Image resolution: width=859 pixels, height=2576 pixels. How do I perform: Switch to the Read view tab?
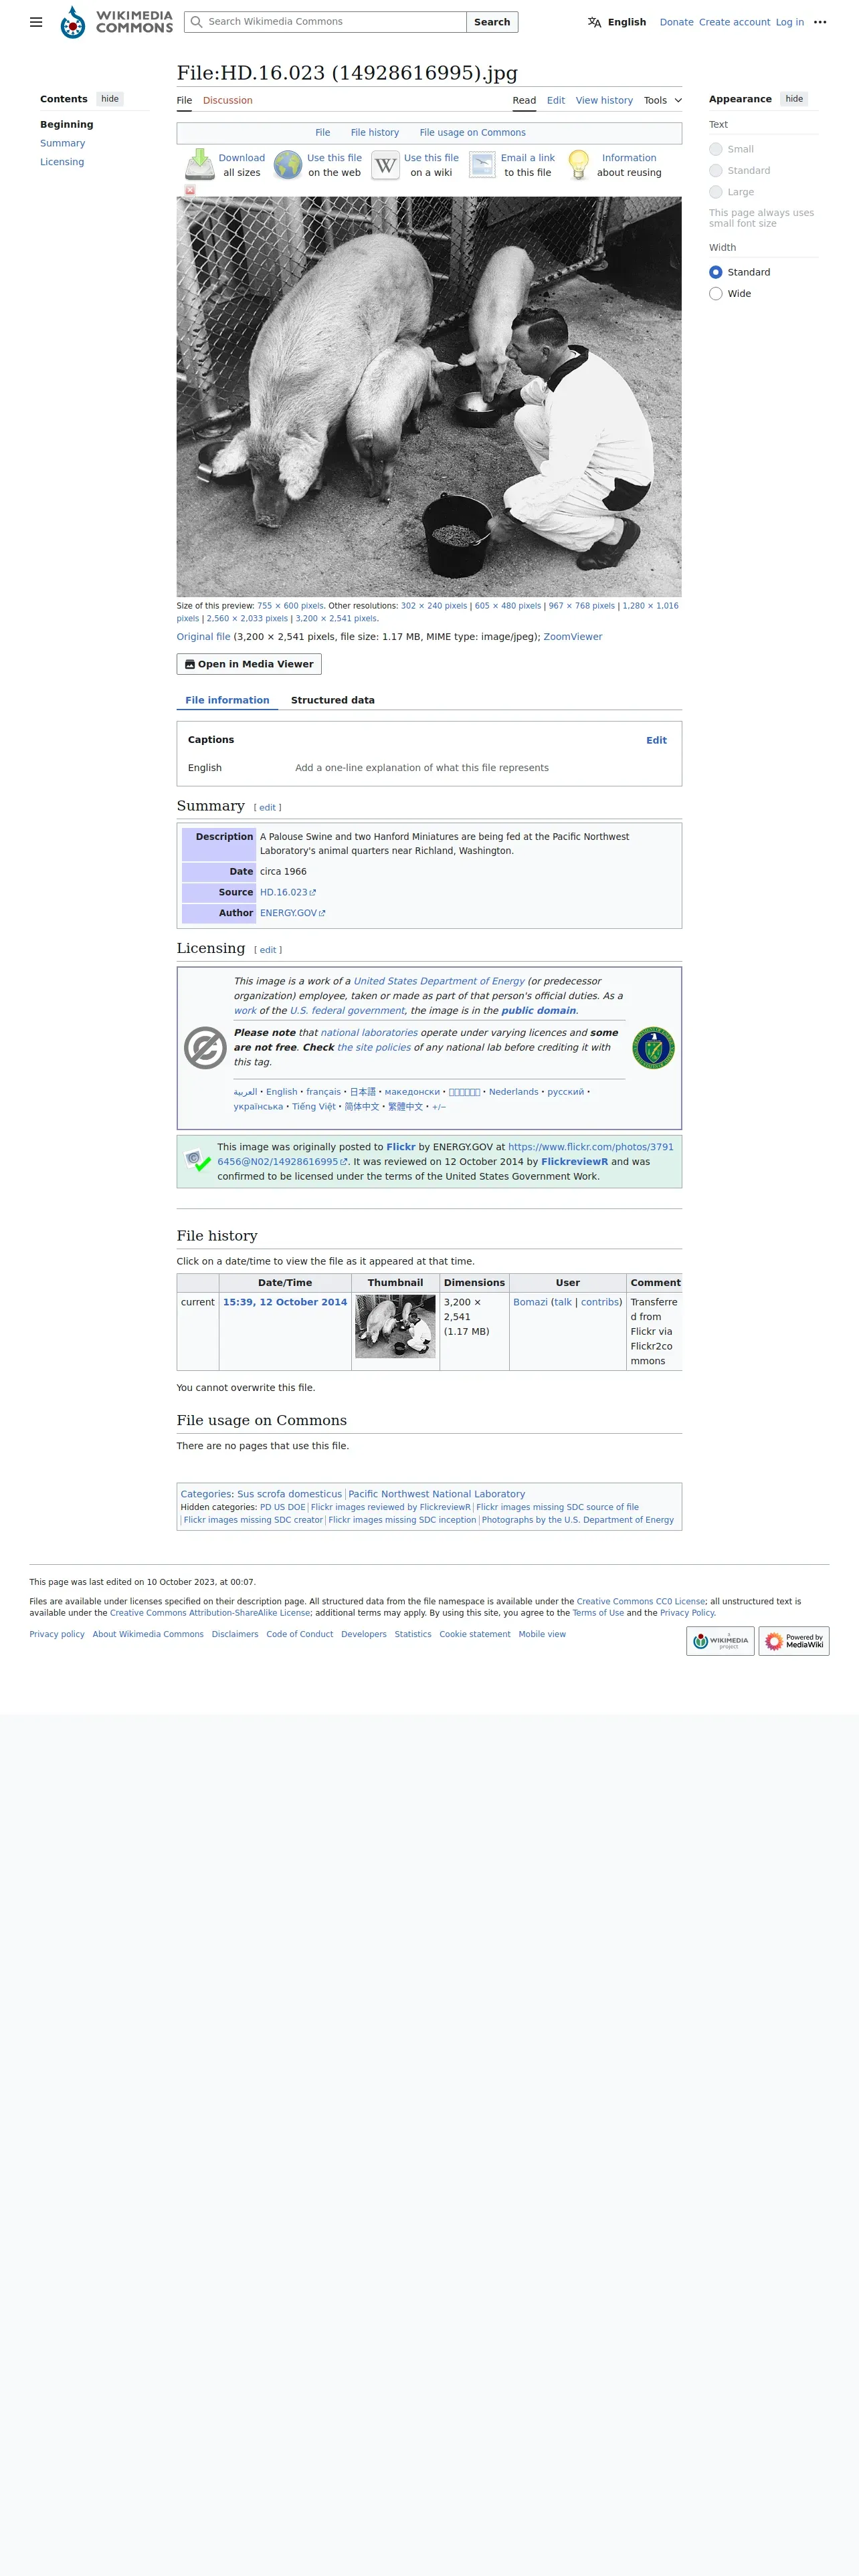click(x=524, y=100)
